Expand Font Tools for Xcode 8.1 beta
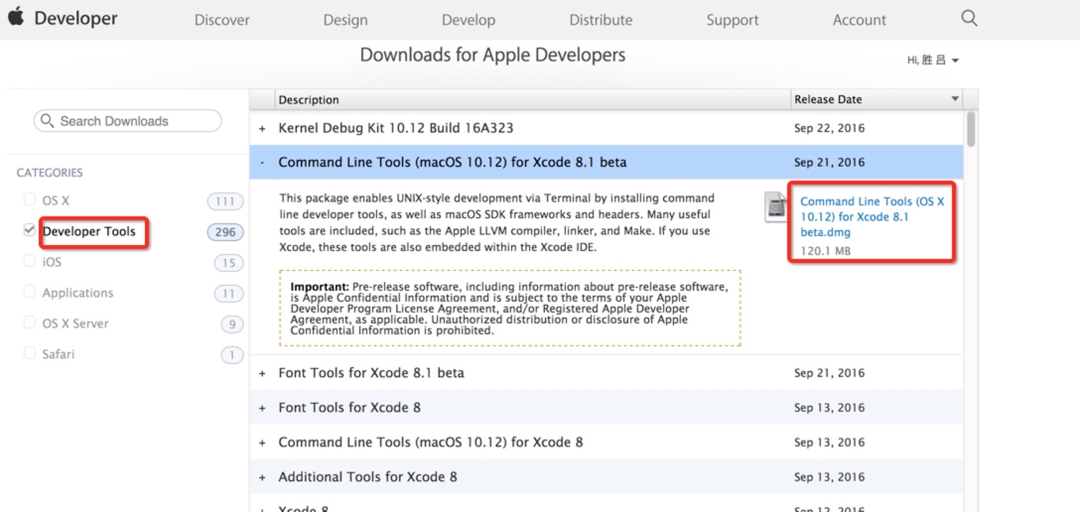 (x=262, y=374)
